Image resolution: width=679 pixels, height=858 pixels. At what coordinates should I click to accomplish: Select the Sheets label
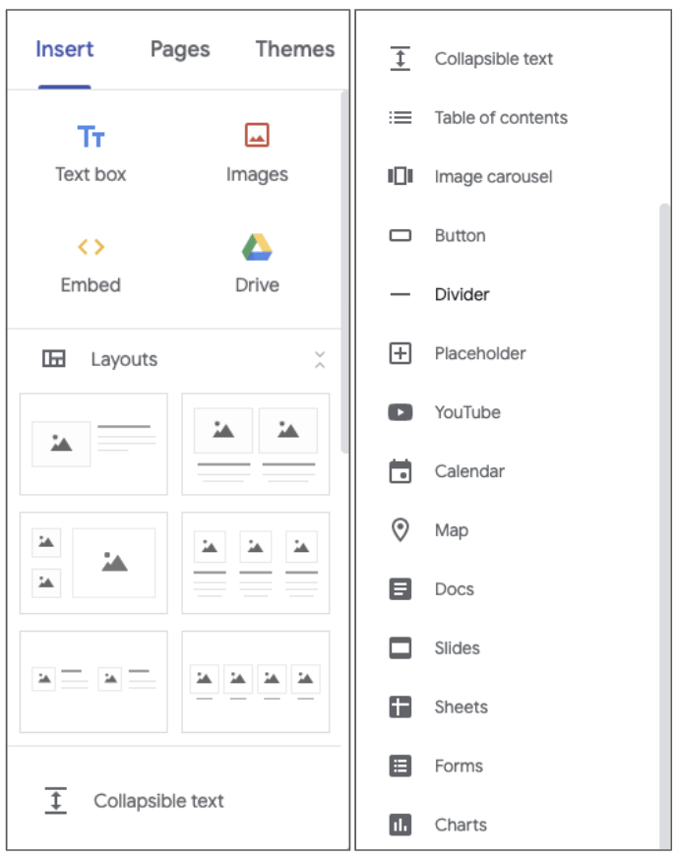coord(462,707)
